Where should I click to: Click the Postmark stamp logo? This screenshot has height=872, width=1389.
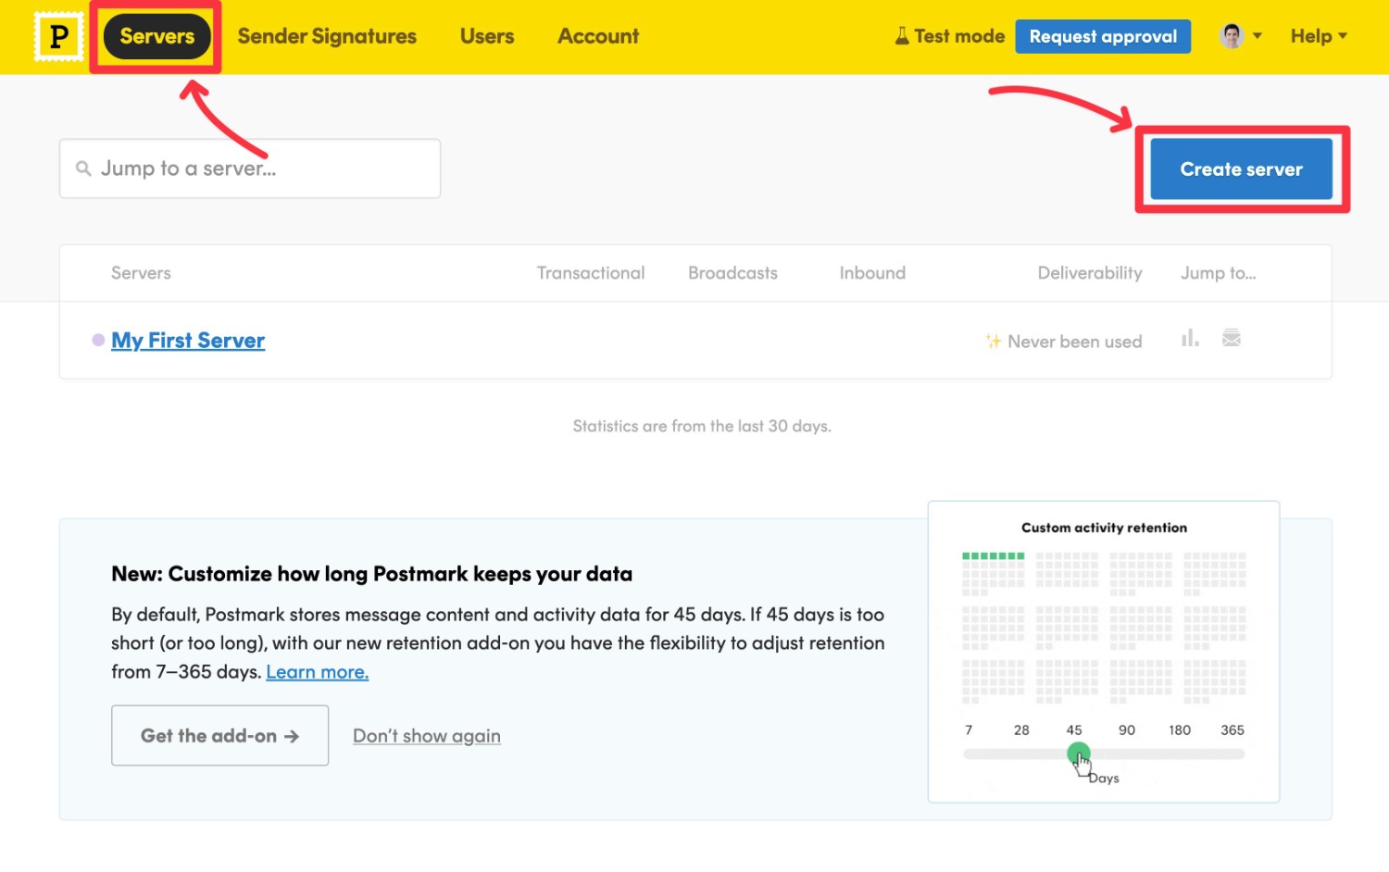click(58, 36)
